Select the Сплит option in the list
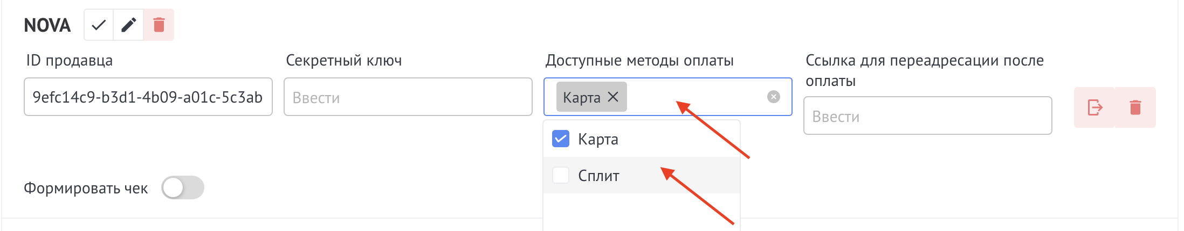Image resolution: width=1184 pixels, height=231 pixels. (x=642, y=175)
